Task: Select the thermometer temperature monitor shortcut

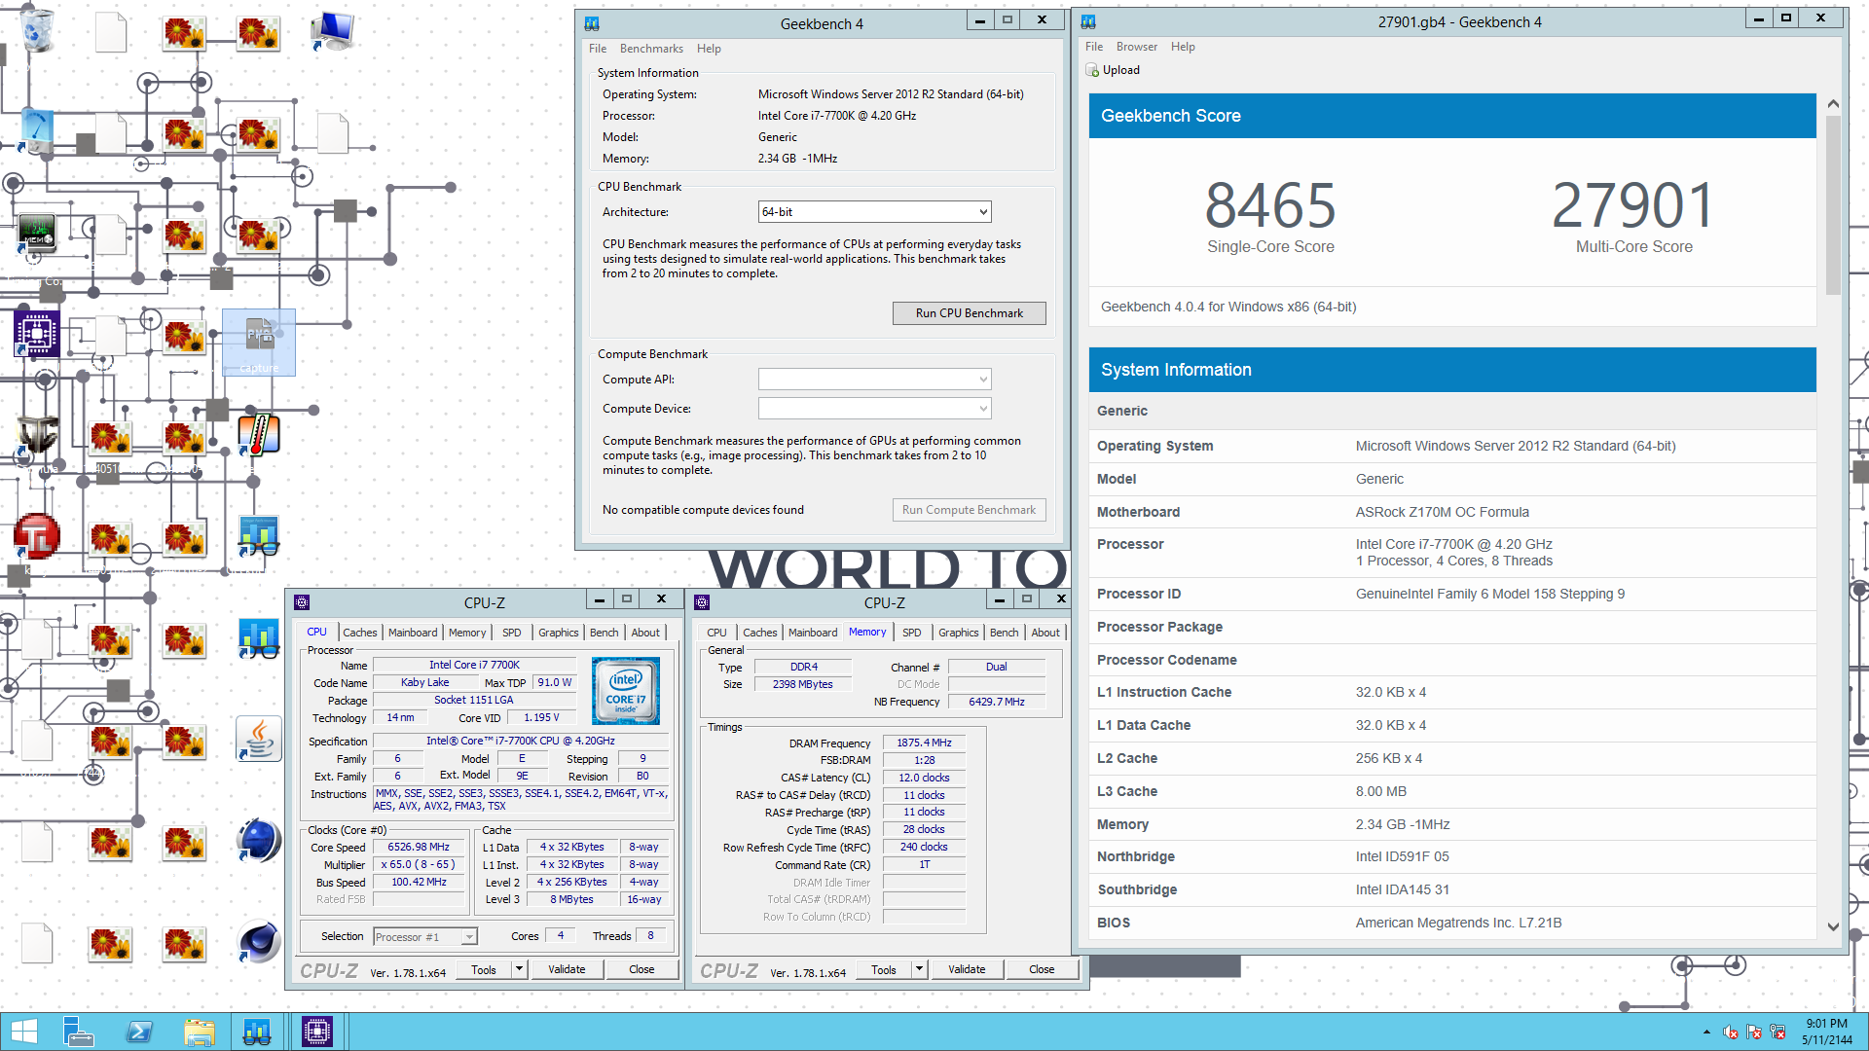Action: [259, 435]
